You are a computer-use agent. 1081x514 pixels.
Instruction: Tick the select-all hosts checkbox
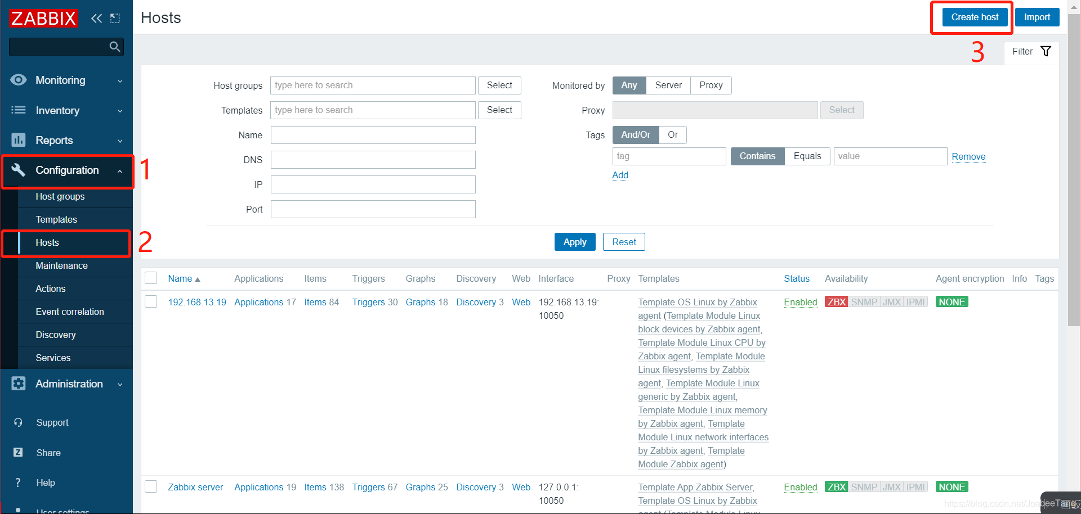coord(151,278)
